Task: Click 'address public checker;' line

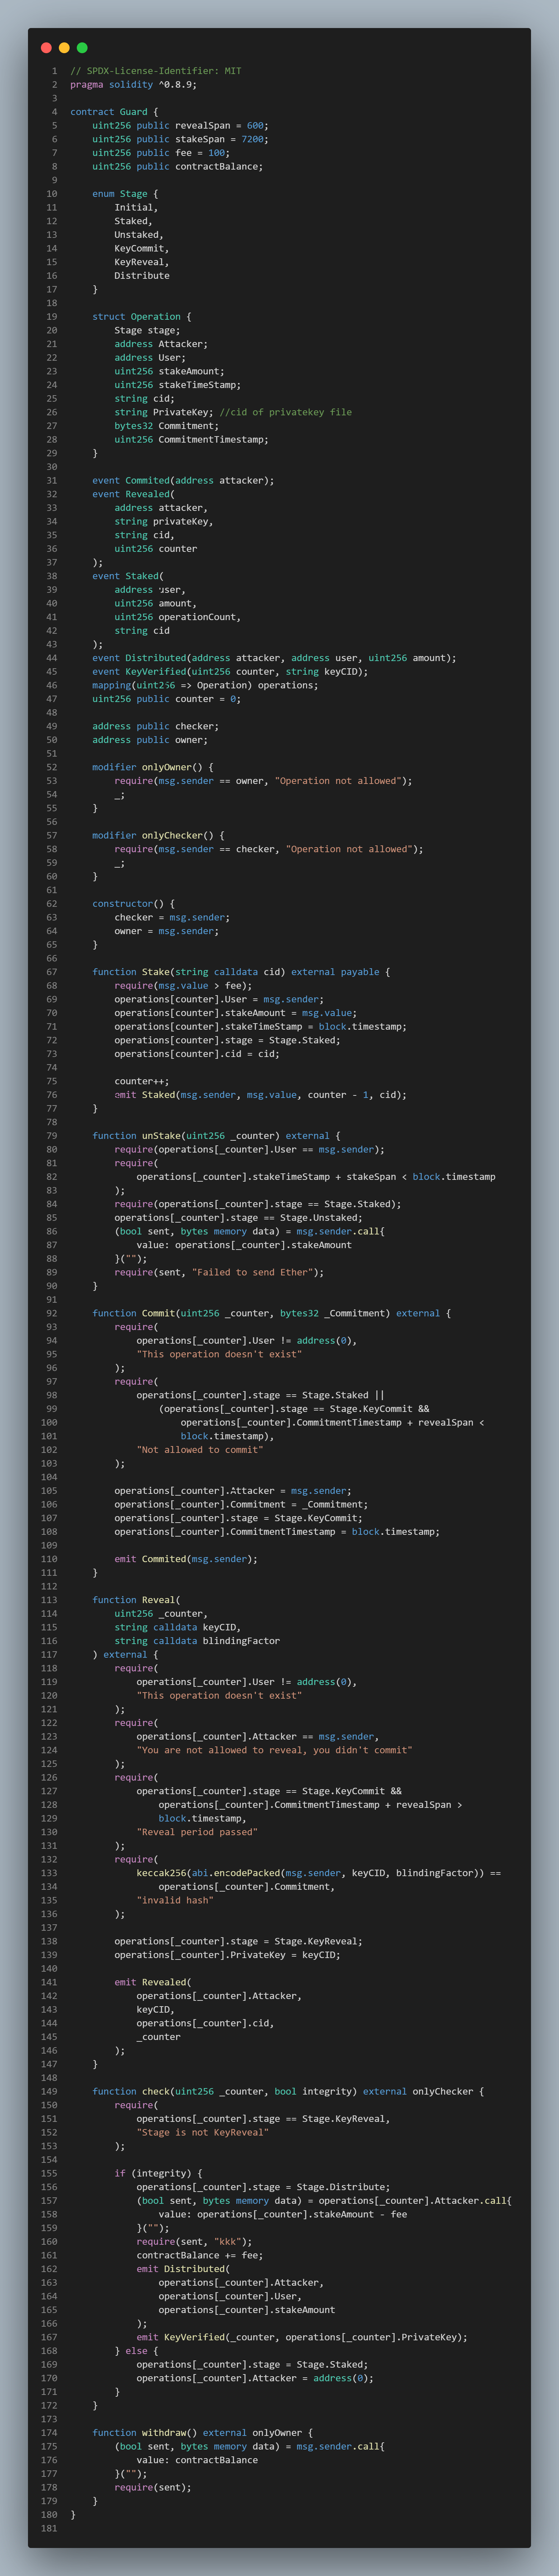Action: point(156,726)
